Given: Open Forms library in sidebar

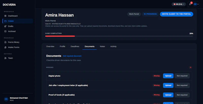Looking at the screenshot, I should 18,42.
